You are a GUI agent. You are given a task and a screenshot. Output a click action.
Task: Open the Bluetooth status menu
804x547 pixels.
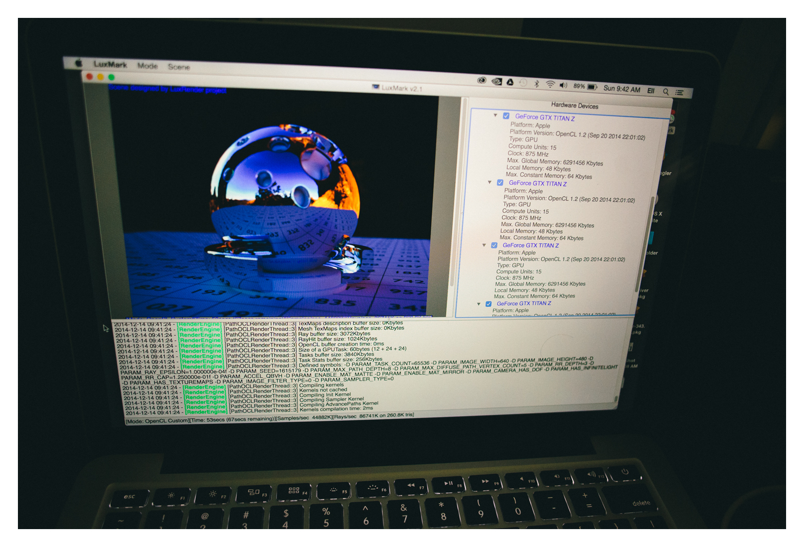[537, 83]
